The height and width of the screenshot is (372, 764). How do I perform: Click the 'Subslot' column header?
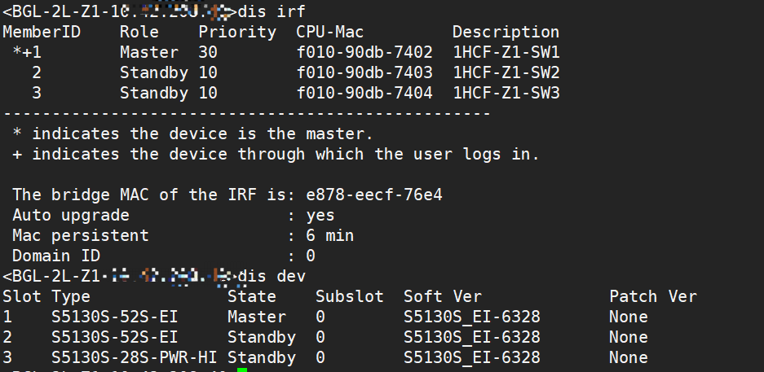coord(350,297)
